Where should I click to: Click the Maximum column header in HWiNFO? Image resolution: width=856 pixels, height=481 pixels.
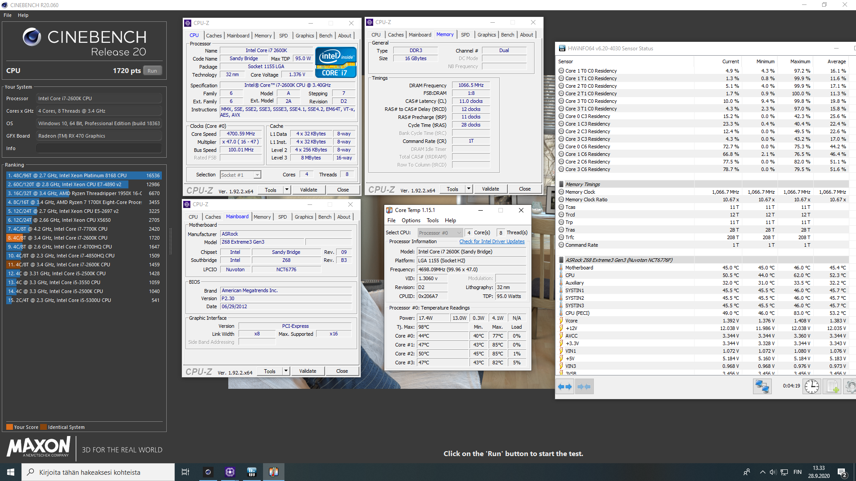tap(800, 61)
